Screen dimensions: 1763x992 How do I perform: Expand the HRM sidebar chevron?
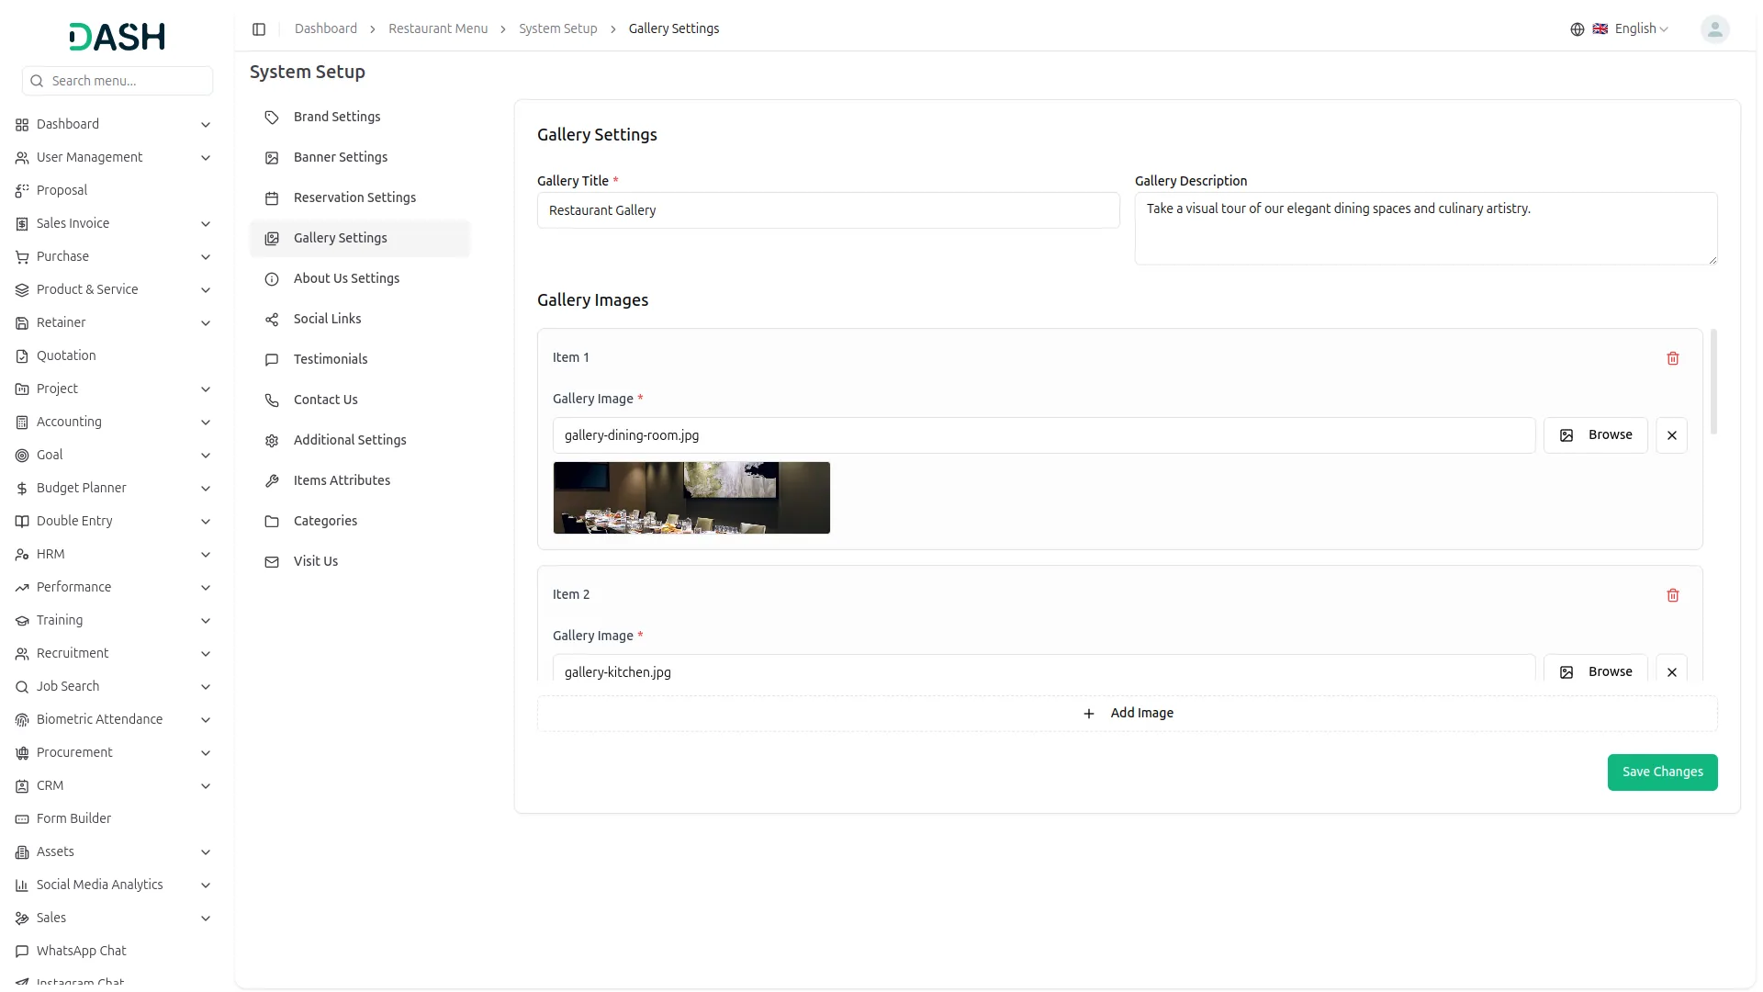(205, 555)
